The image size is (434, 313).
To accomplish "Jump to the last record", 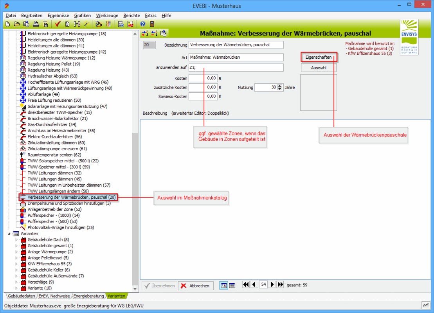I will (x=280, y=285).
